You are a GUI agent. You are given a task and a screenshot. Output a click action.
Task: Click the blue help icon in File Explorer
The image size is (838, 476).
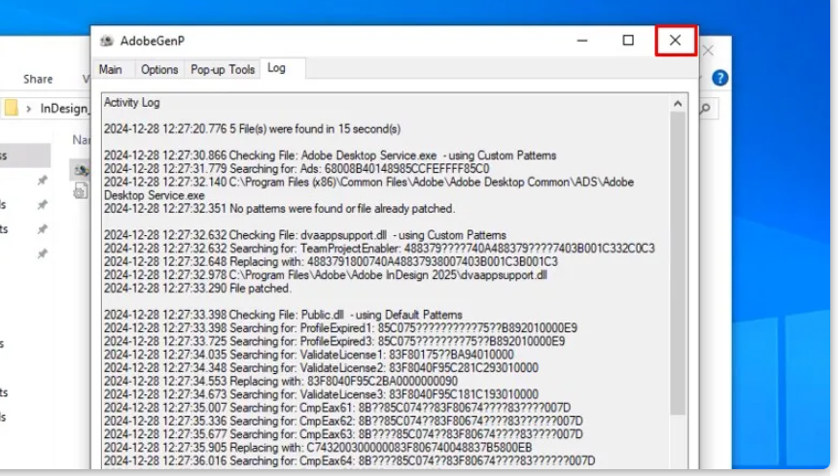(719, 78)
